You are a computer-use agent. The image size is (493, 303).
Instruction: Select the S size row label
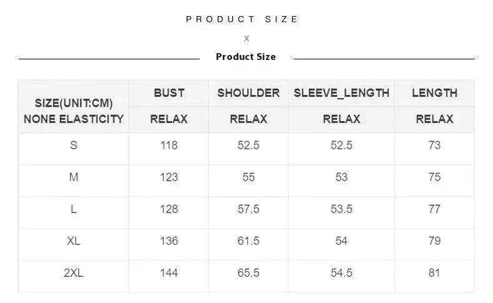(74, 146)
